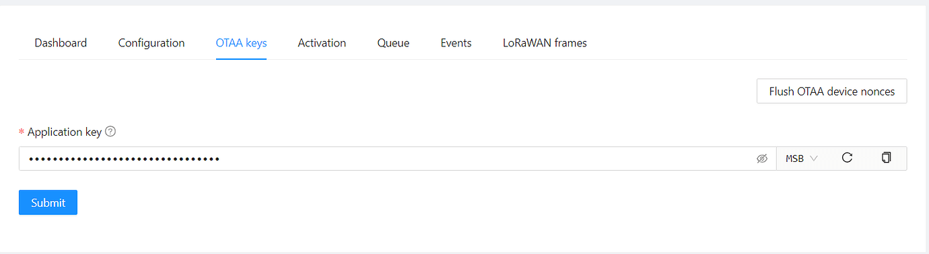Expand the chevron arrow beside MSB
The image size is (929, 254).
[x=814, y=159]
